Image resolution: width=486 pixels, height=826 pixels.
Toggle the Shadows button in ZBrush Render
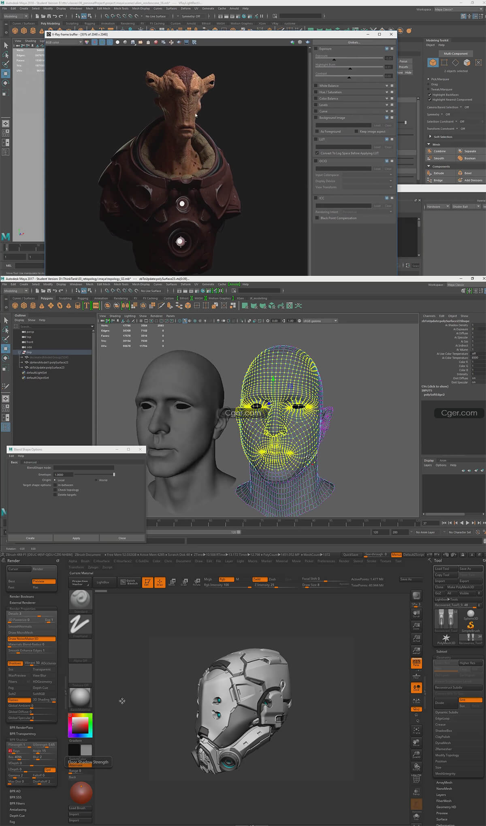coord(15,663)
